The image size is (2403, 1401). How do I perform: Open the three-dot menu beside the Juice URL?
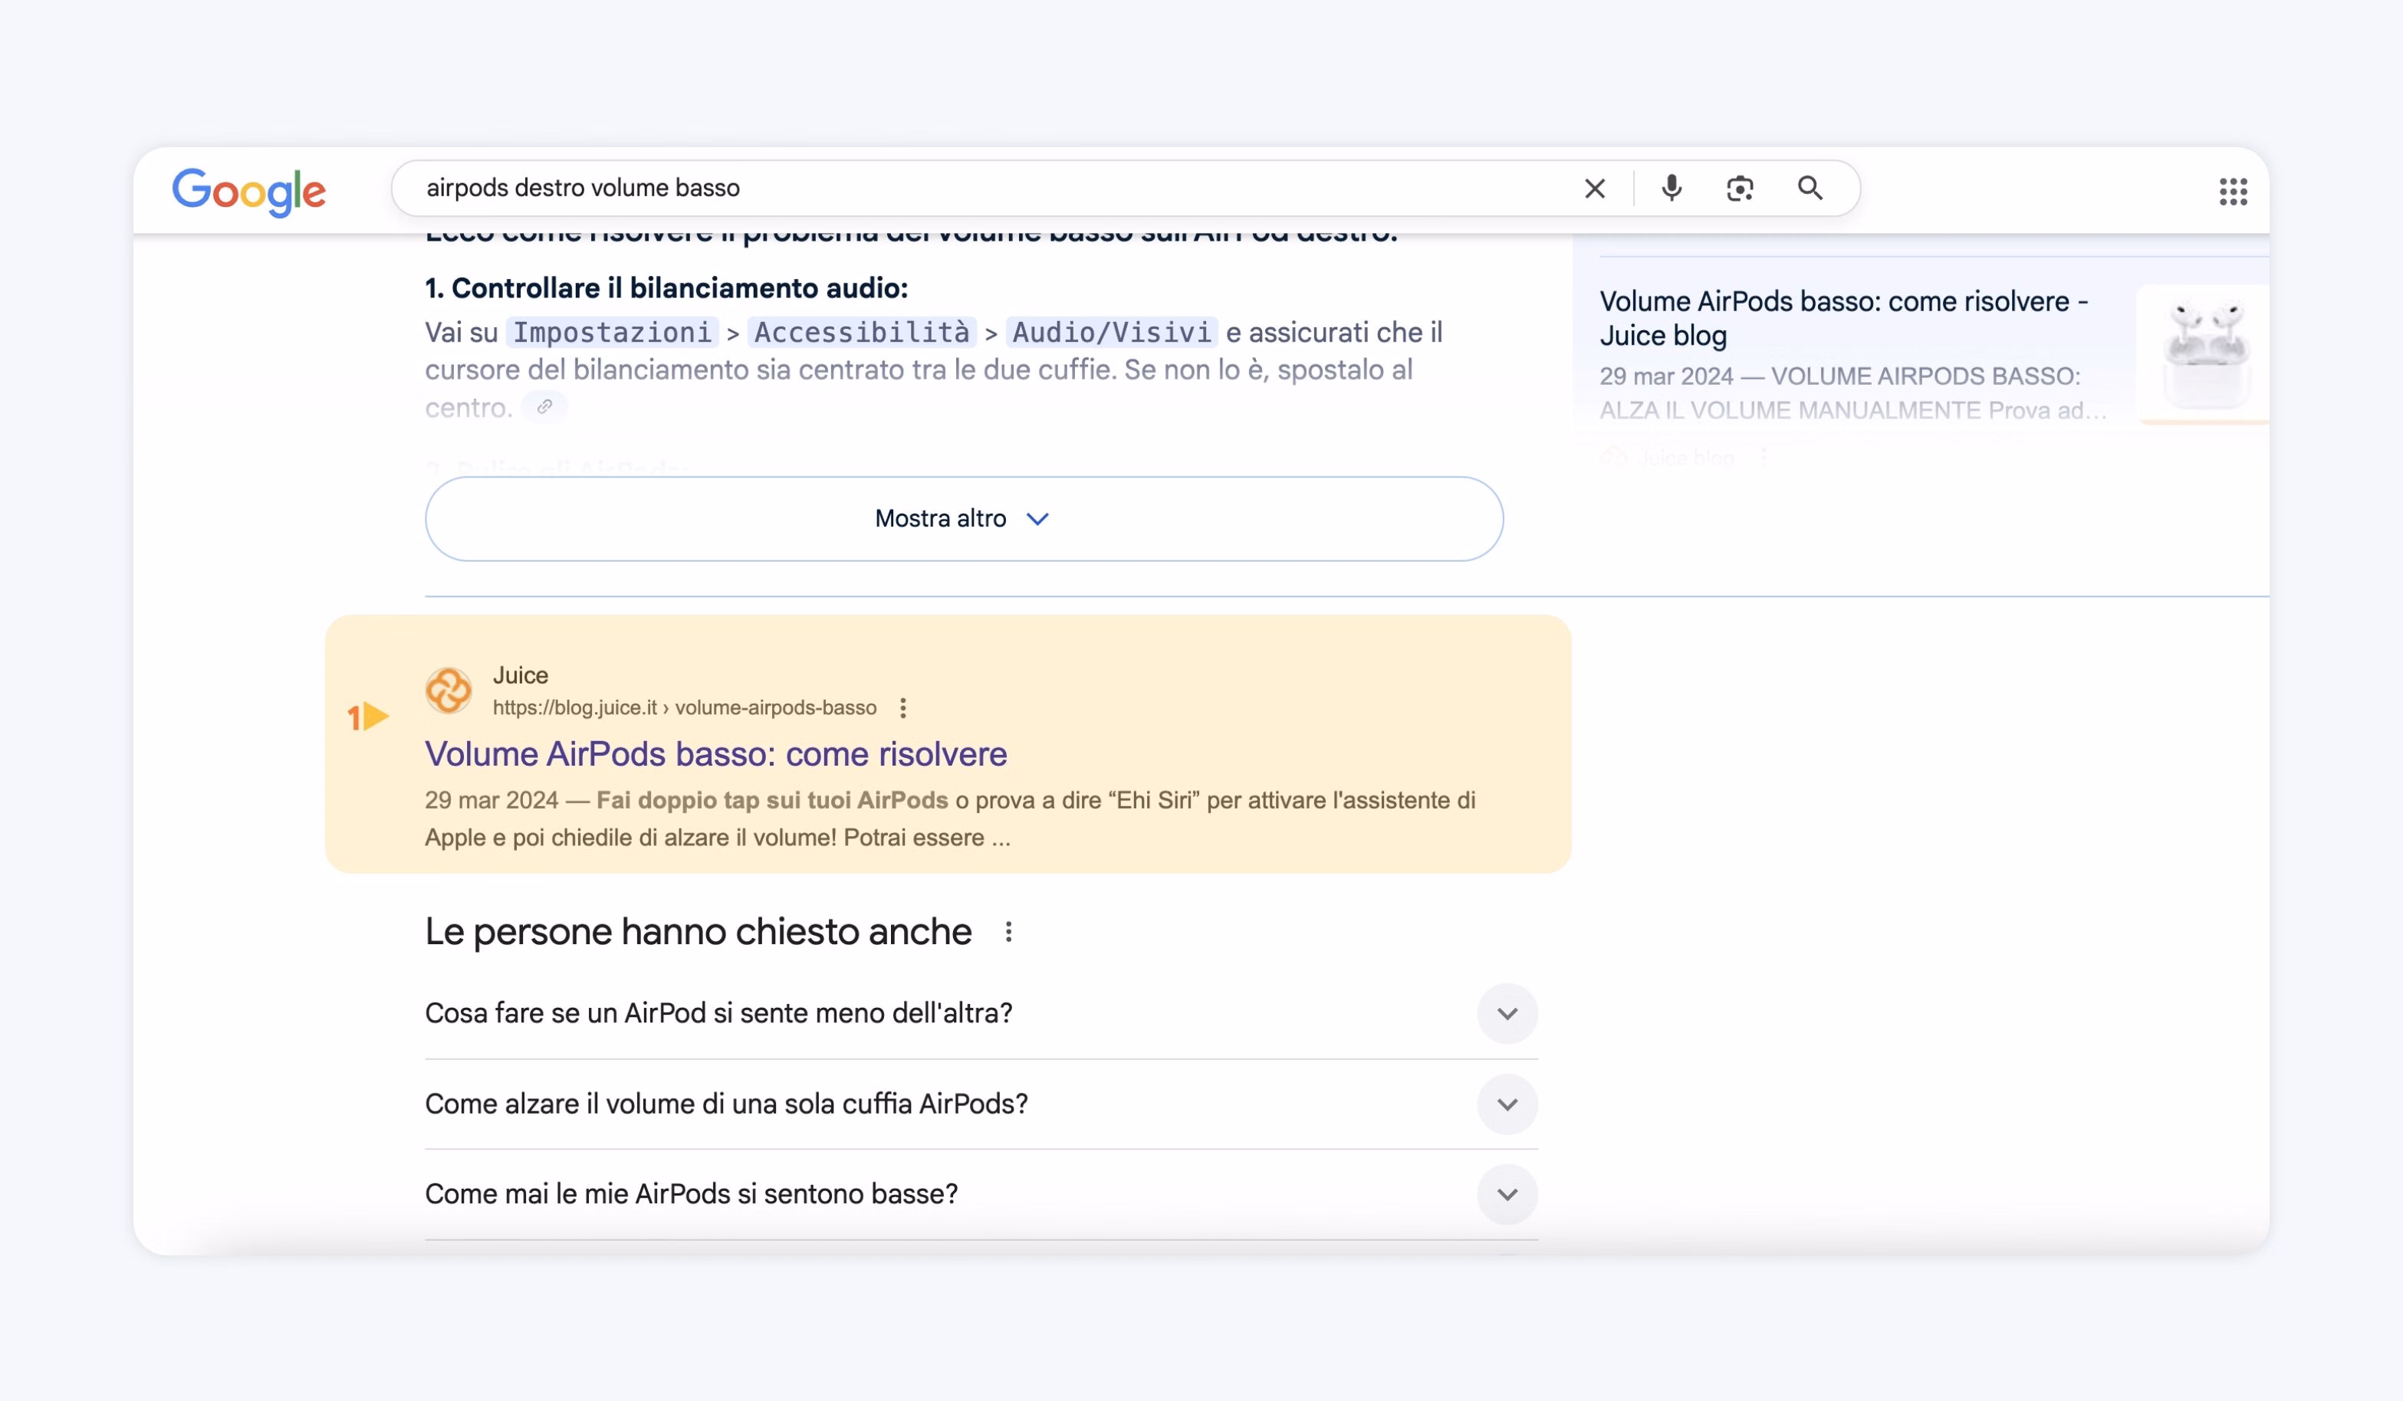coord(903,708)
